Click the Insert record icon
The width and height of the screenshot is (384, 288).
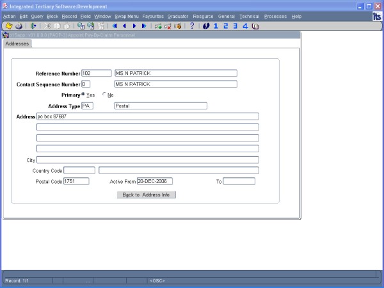click(158, 26)
